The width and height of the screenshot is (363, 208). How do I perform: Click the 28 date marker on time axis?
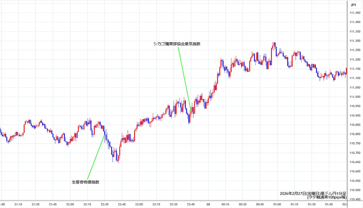point(208,204)
